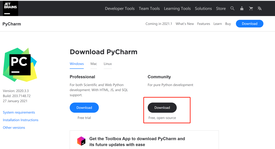Open the System requirements link
This screenshot has height=149, width=275.
click(19, 112)
